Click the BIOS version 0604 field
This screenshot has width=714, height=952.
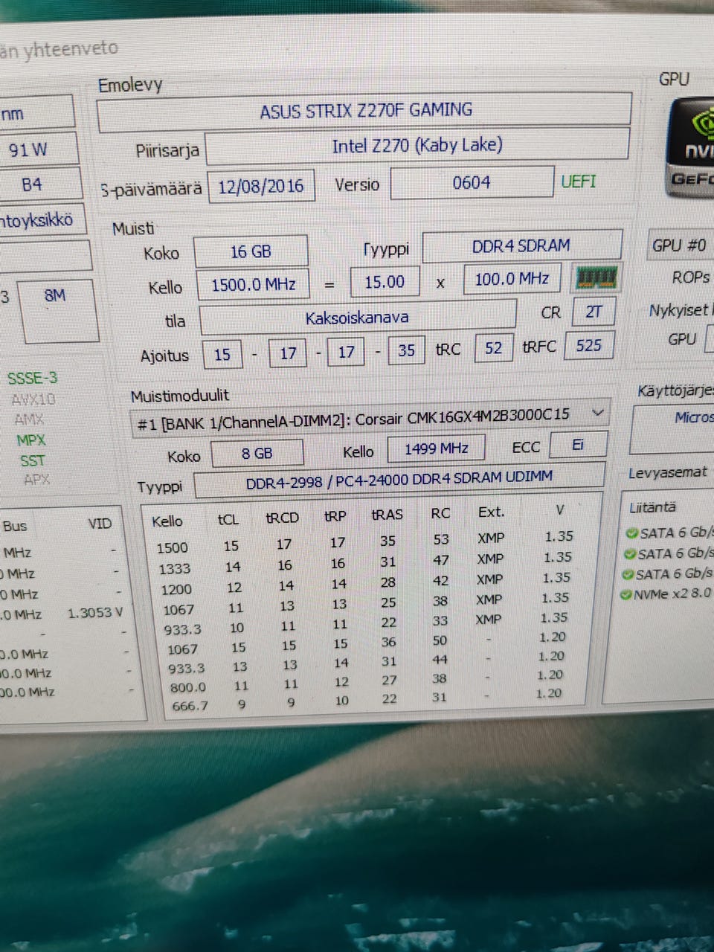point(472,183)
